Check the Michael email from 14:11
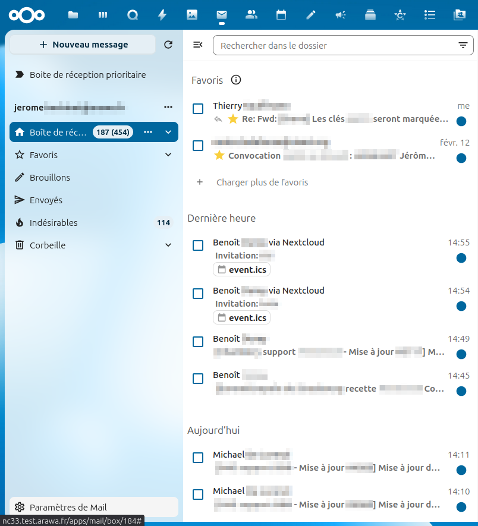 [x=198, y=457]
